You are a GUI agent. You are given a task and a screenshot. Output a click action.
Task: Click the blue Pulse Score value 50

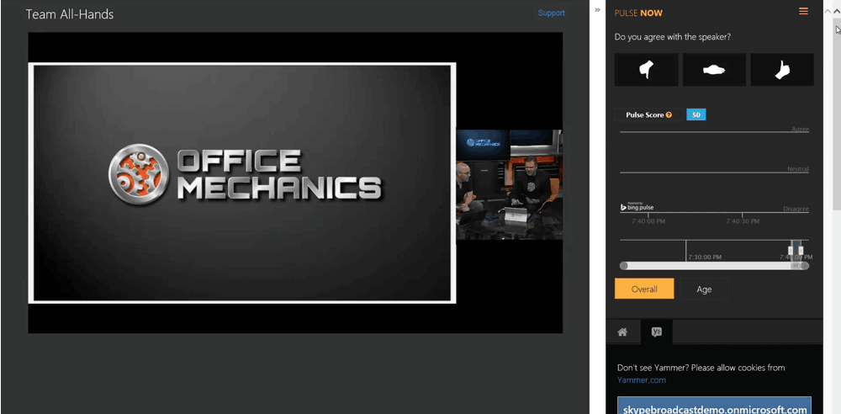click(x=696, y=114)
